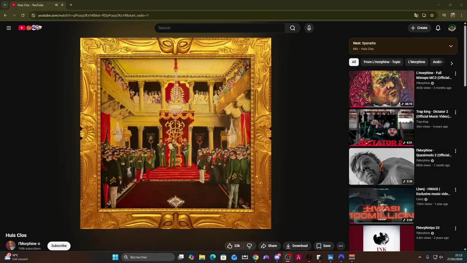Subscribe to l'Morphine channel

[x=59, y=246]
